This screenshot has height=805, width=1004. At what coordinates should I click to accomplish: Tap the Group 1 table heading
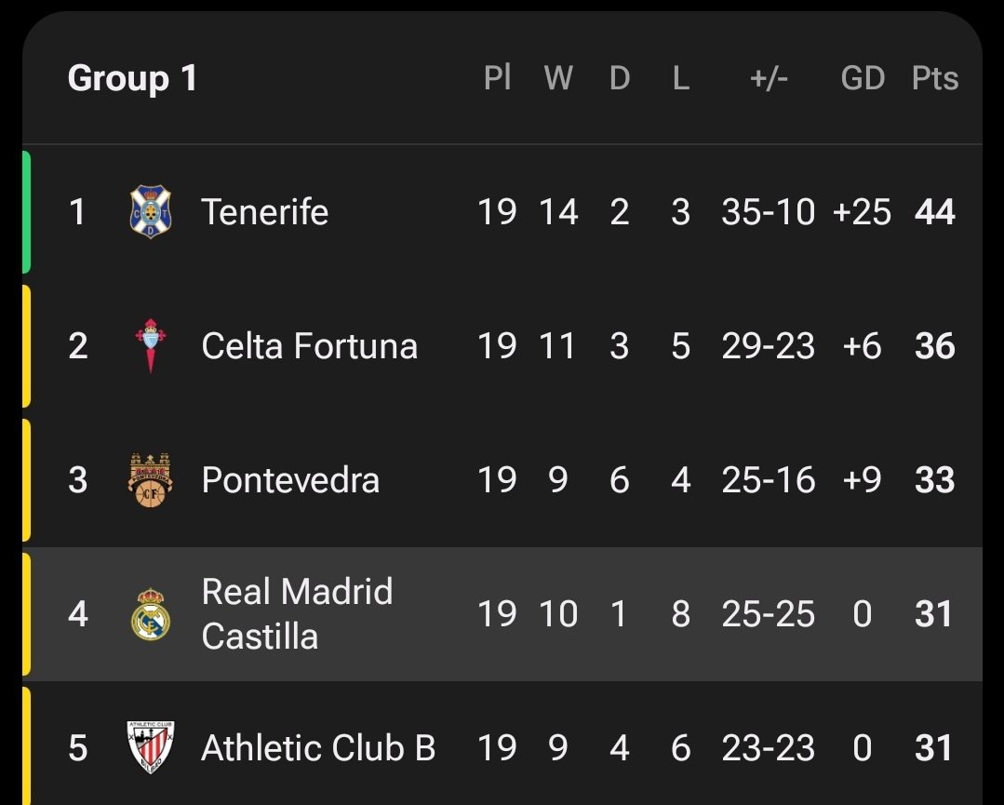(133, 78)
